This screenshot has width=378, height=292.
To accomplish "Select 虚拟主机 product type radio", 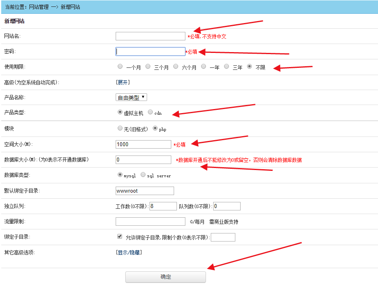I will coord(120,112).
